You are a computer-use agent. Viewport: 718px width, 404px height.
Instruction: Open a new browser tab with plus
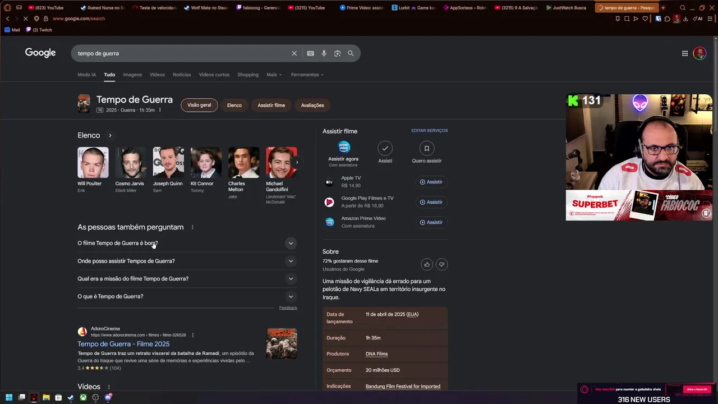click(663, 8)
